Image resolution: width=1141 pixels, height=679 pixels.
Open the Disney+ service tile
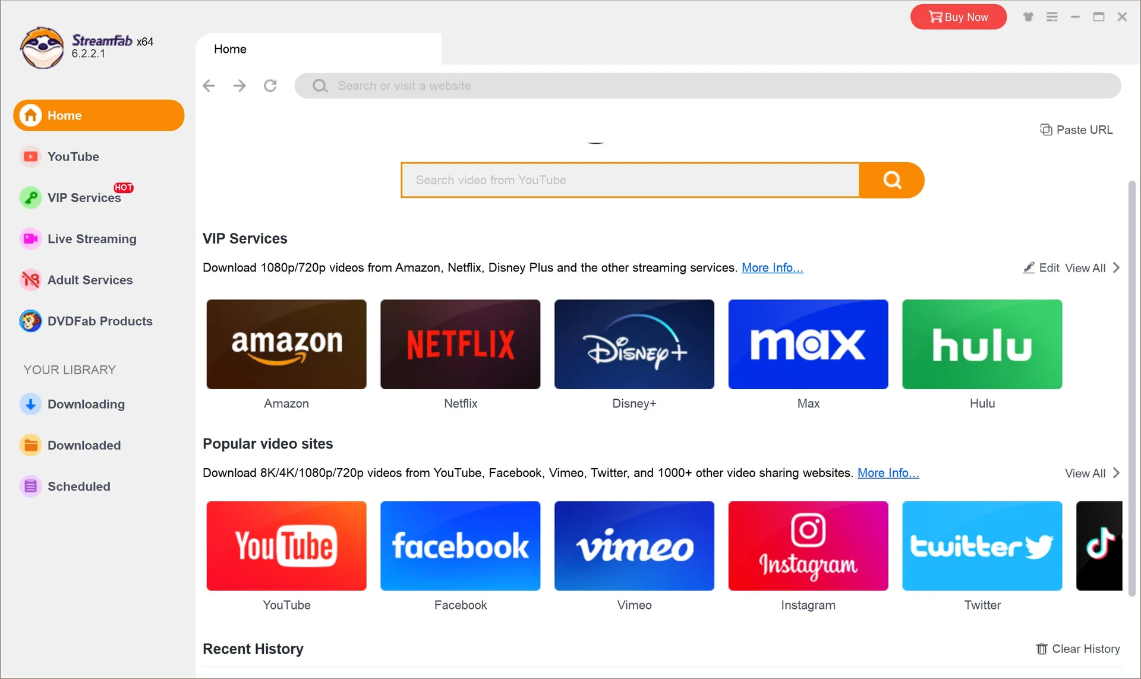coord(634,344)
